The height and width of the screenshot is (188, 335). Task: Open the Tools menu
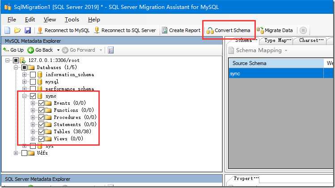click(x=72, y=20)
